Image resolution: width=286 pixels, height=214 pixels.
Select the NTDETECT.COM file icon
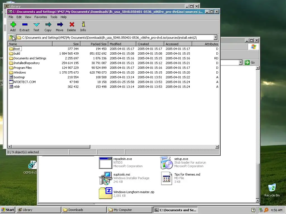point(11,82)
